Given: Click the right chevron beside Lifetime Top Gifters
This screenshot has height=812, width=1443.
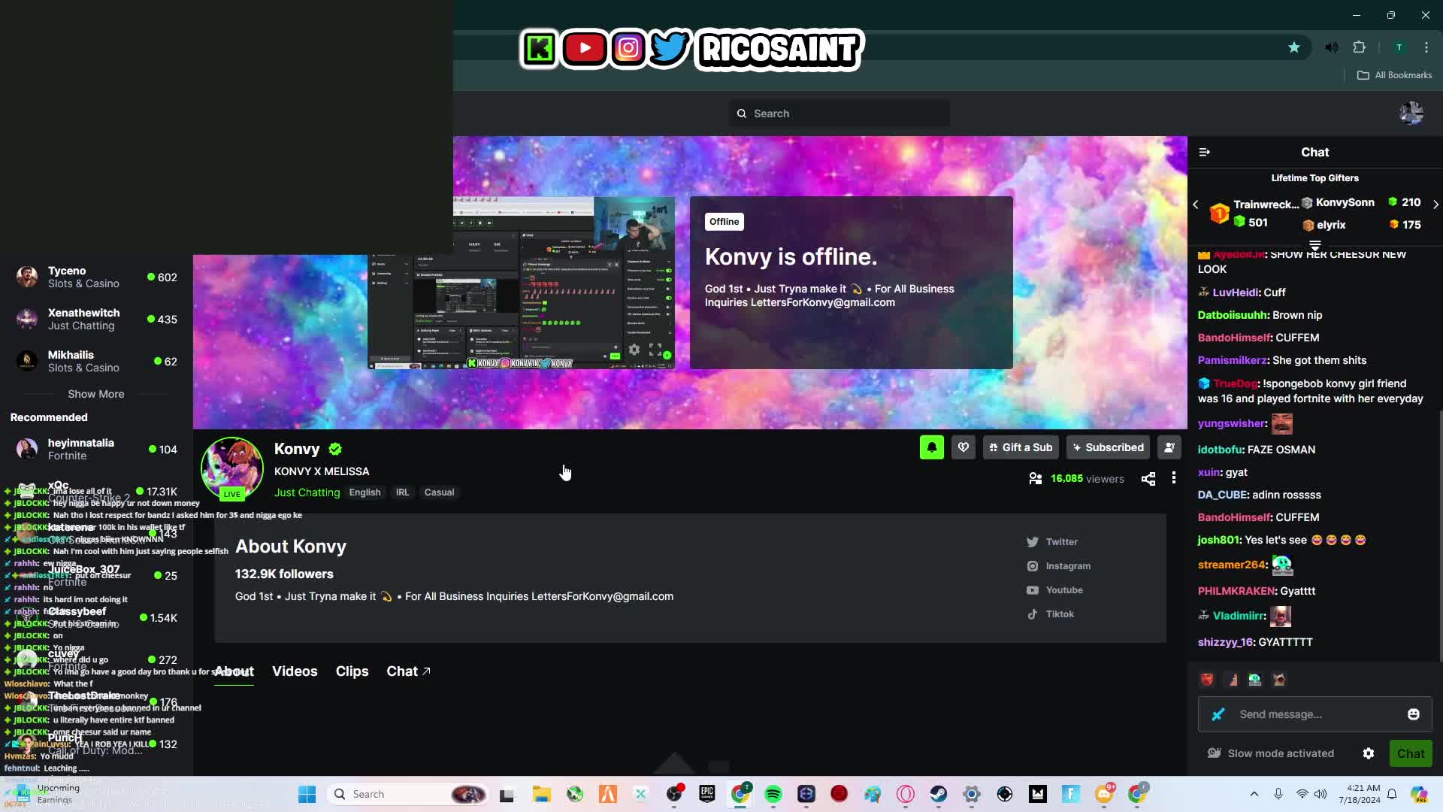Looking at the screenshot, I should [x=1435, y=204].
